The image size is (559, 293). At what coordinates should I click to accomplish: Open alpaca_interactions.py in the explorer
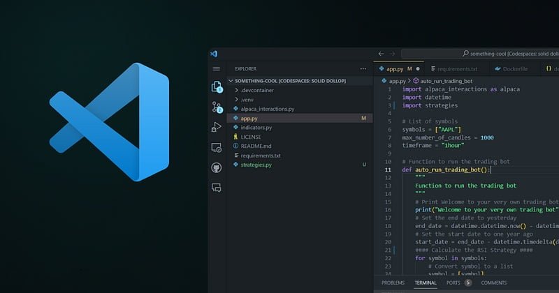[x=300, y=109]
